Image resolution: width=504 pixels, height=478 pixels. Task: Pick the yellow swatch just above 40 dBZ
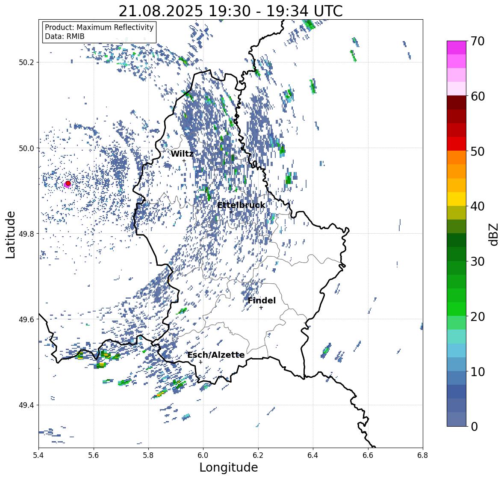(x=457, y=199)
